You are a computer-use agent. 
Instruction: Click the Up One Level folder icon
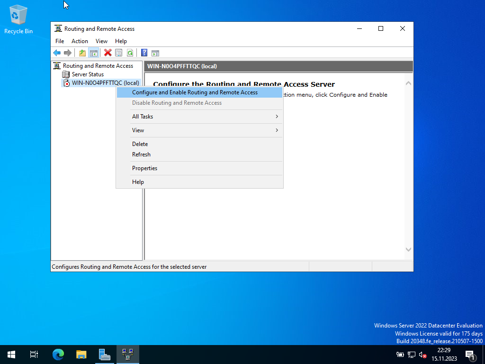pos(82,53)
